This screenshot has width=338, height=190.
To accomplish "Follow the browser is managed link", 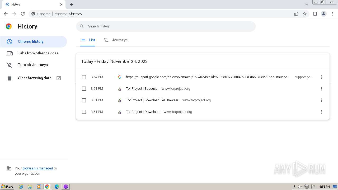I will click(x=37, y=168).
